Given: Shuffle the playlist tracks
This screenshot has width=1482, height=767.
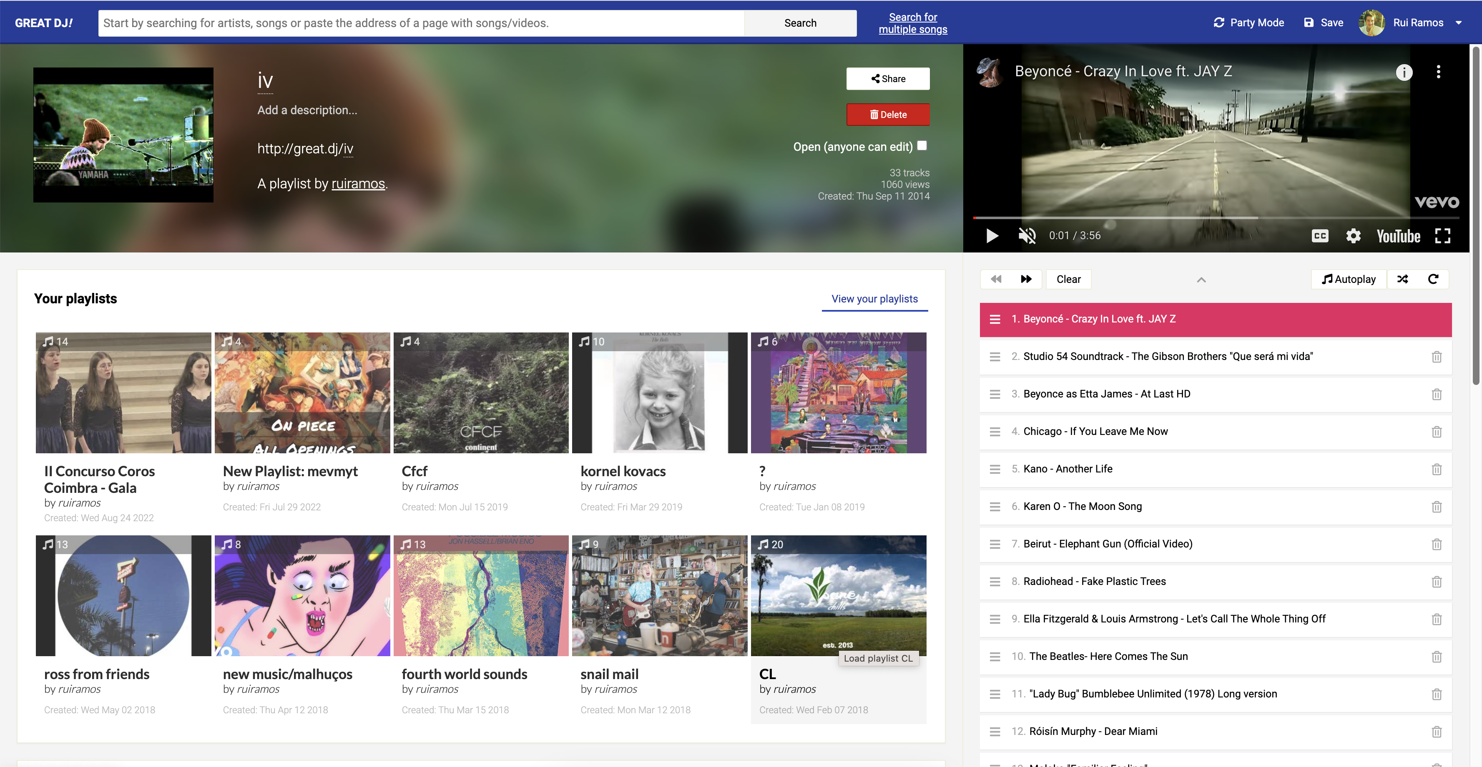Looking at the screenshot, I should click(1403, 280).
